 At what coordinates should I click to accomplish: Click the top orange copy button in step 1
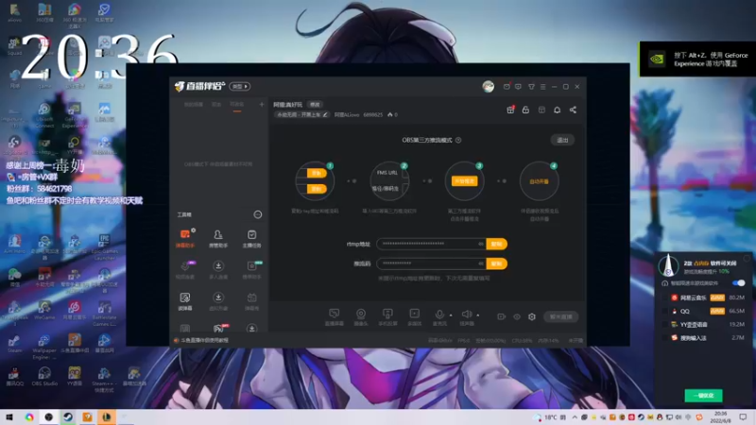pyautogui.click(x=317, y=173)
